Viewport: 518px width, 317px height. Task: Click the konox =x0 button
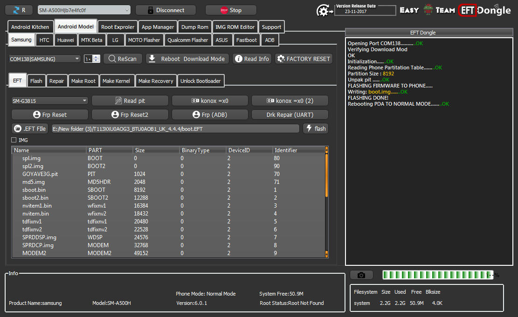click(x=210, y=101)
